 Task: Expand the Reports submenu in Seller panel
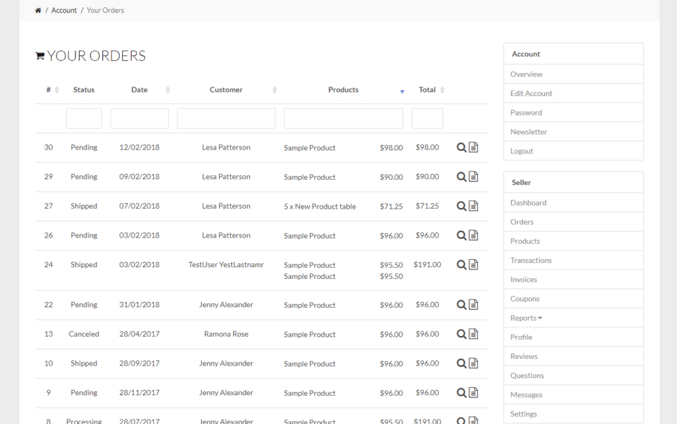526,318
